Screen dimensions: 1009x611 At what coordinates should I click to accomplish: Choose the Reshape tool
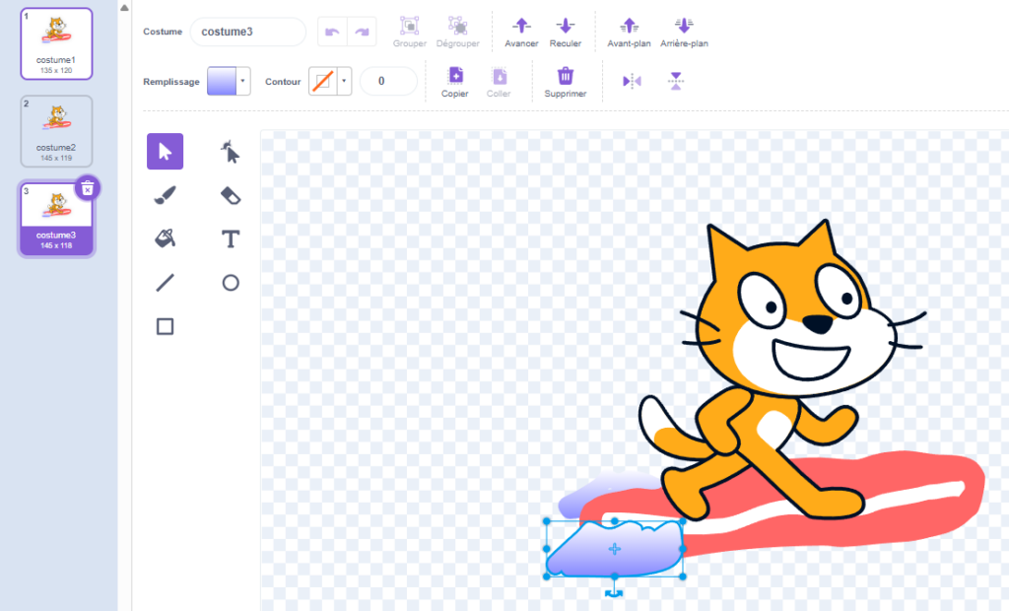231,152
